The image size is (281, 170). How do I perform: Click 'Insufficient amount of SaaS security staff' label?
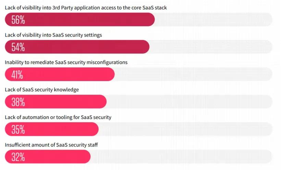[x=51, y=145]
